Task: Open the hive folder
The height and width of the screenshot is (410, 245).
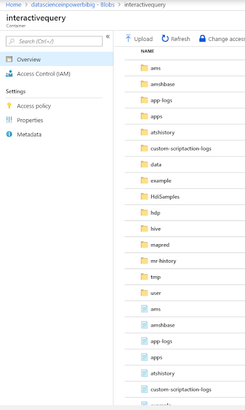Action: (185, 229)
